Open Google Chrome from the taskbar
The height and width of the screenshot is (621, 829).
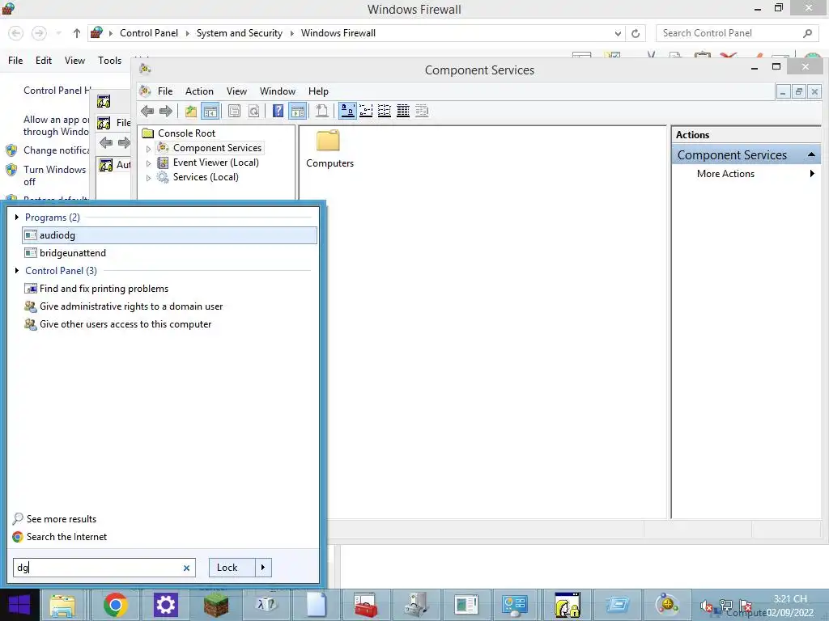115,605
